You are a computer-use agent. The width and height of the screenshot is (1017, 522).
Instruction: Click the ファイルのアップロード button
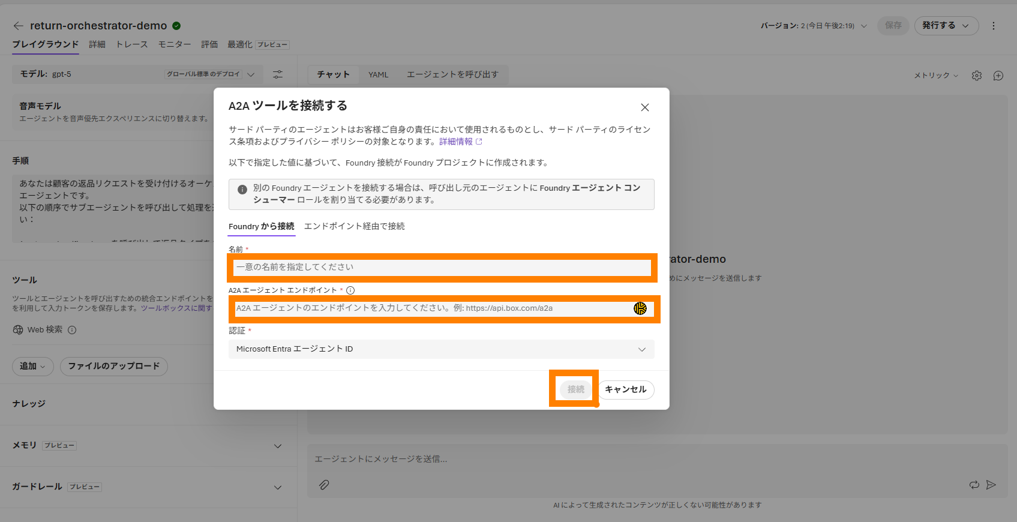point(114,366)
